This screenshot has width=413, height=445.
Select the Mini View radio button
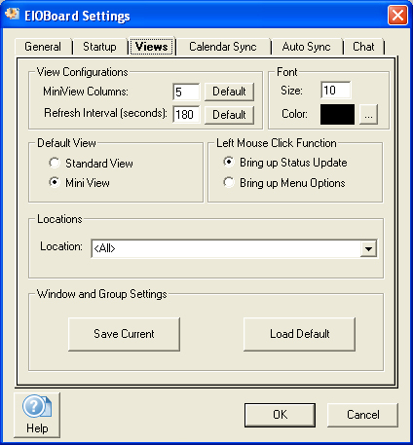[55, 182]
